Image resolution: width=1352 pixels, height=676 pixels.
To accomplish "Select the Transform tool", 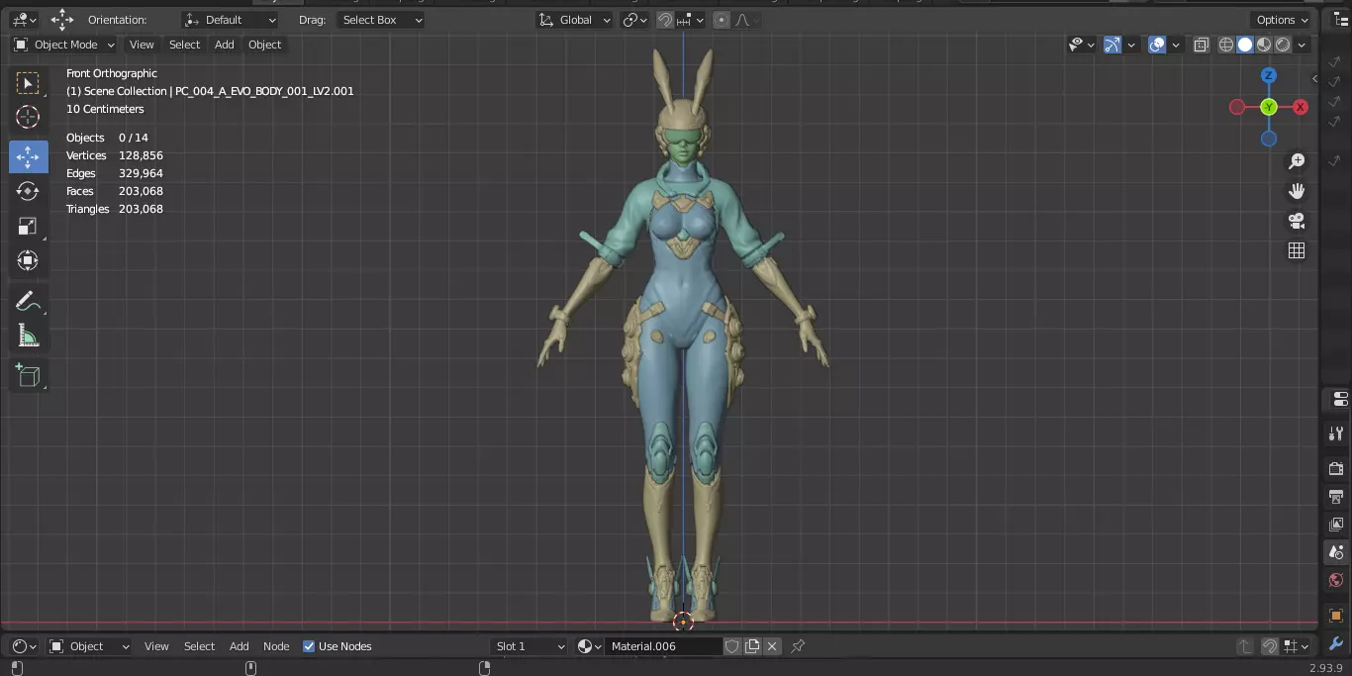I will click(x=28, y=260).
